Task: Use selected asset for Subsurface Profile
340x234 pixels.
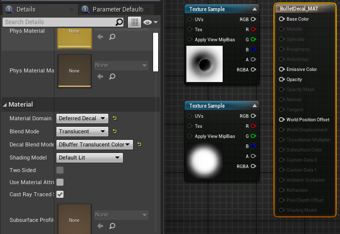Action: point(100,226)
